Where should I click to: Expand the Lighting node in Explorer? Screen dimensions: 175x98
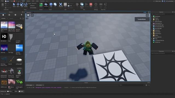click(x=152, y=20)
